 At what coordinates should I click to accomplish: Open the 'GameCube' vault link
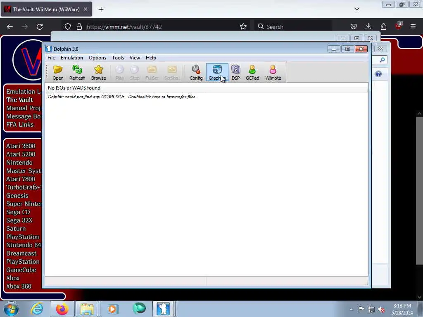[21, 270]
